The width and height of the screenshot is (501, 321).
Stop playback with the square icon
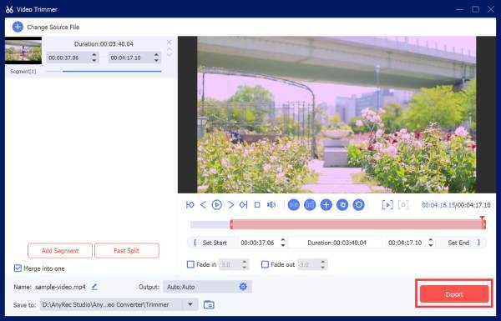[x=257, y=205]
